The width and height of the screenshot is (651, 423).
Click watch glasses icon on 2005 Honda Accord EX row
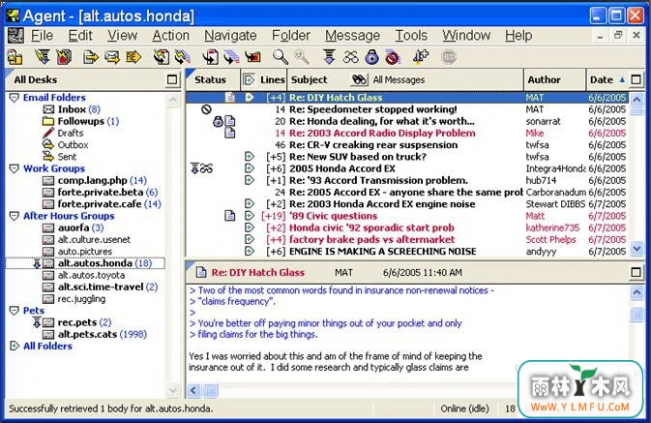[x=206, y=168]
